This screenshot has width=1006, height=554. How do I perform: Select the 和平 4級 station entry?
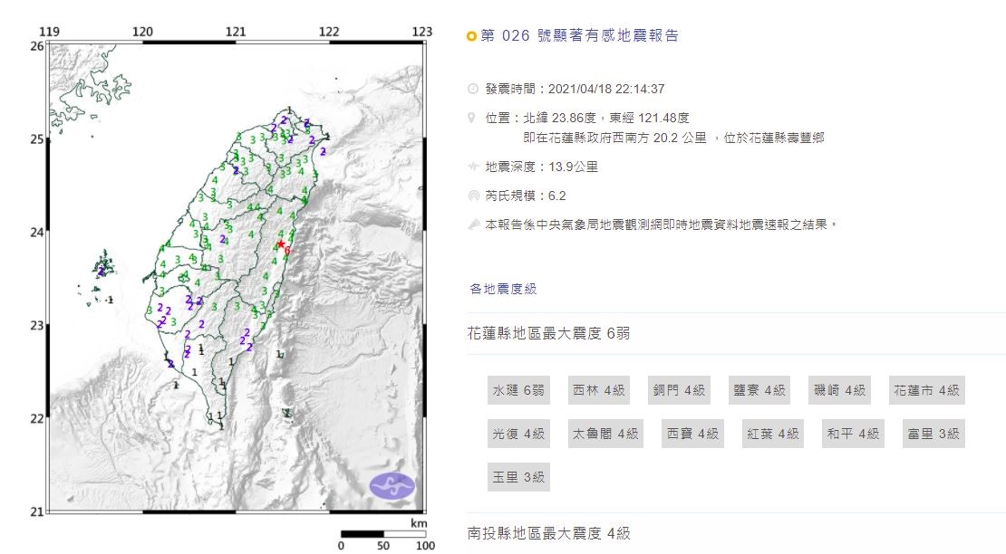point(852,434)
